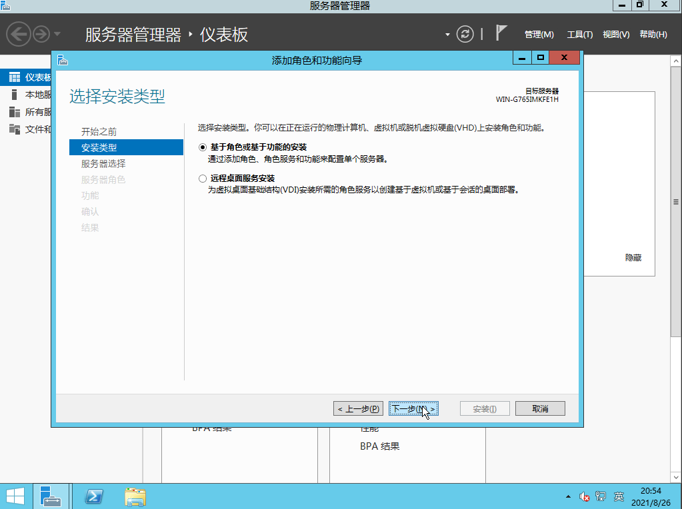Click BPA 结果 text in dashboard tile
The height and width of the screenshot is (509, 682).
[x=380, y=446]
